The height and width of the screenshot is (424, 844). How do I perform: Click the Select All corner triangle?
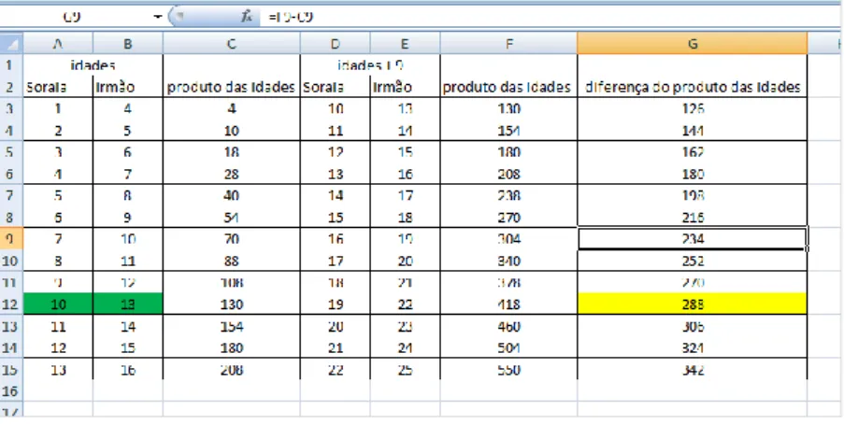point(11,44)
